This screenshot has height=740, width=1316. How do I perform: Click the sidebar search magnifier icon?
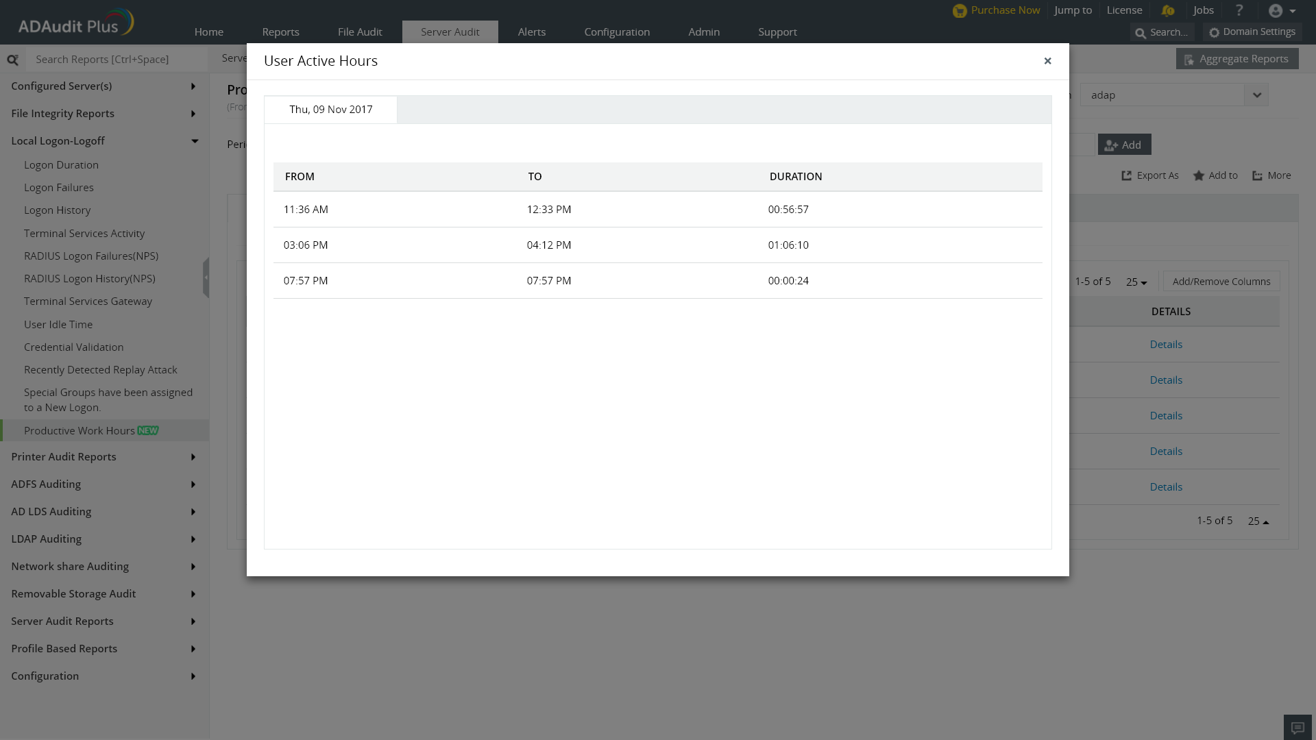coord(12,60)
